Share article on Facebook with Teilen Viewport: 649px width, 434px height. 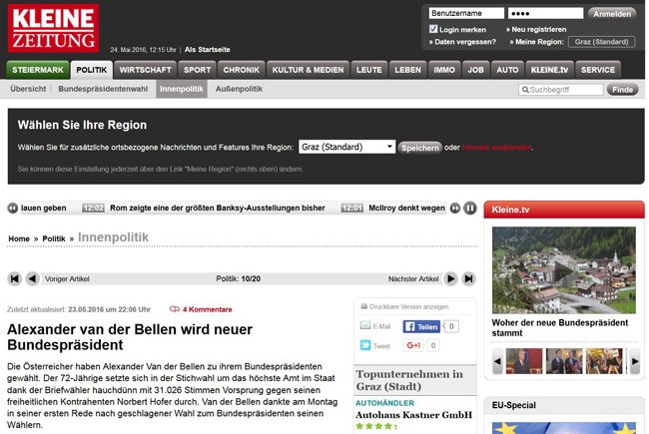pos(421,326)
